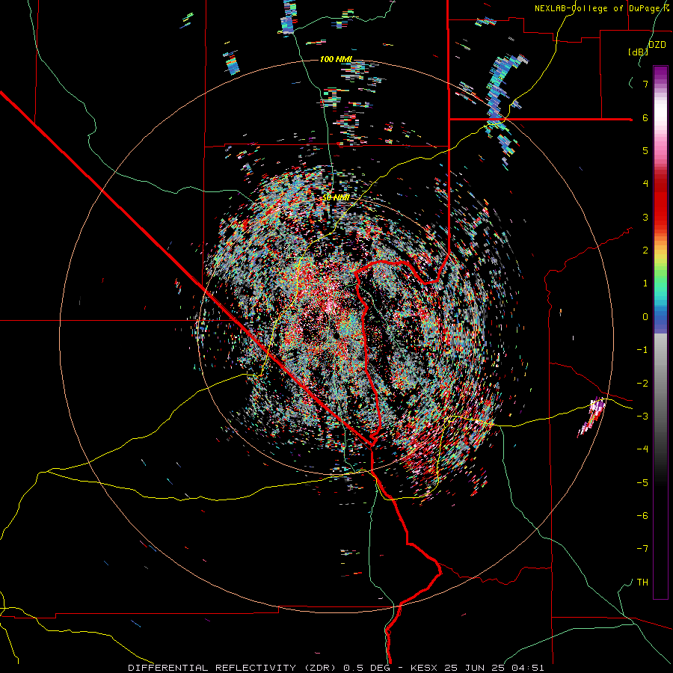The width and height of the screenshot is (673, 673).
Task: Click the 5 tick label on the color scale
Action: (645, 150)
